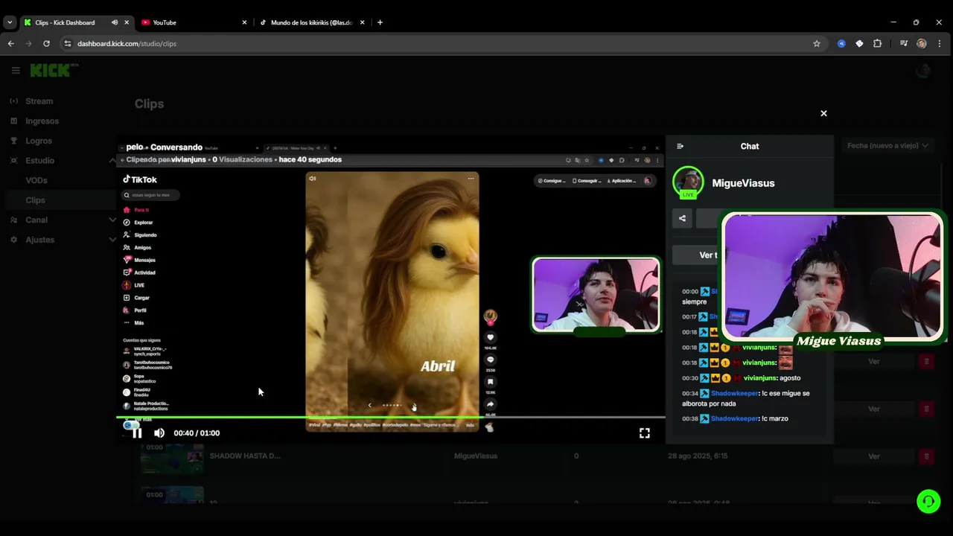Click the Ver button above the 6:15 row
Viewport: 953px width, 536px height.
(x=874, y=409)
